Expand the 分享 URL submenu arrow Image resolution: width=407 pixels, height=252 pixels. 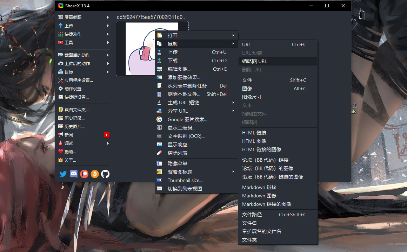click(233, 111)
